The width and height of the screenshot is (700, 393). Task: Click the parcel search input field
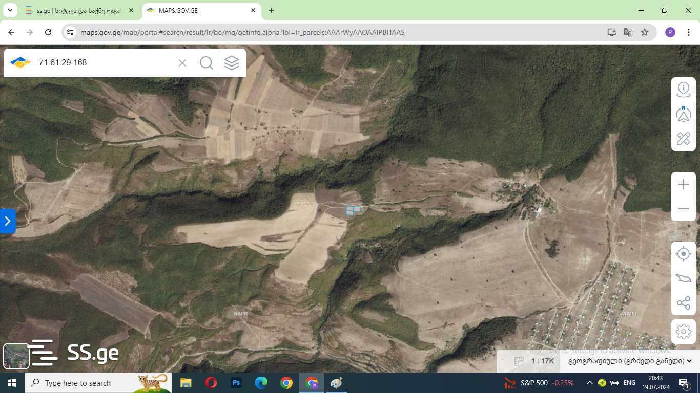coord(105,63)
